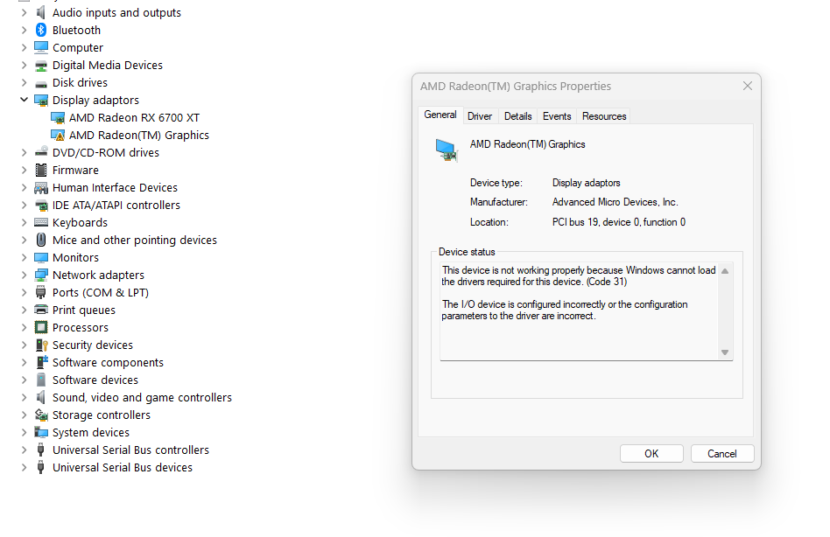Expand the Firmware tree node
Screen dimensions: 830x537
pyautogui.click(x=24, y=171)
